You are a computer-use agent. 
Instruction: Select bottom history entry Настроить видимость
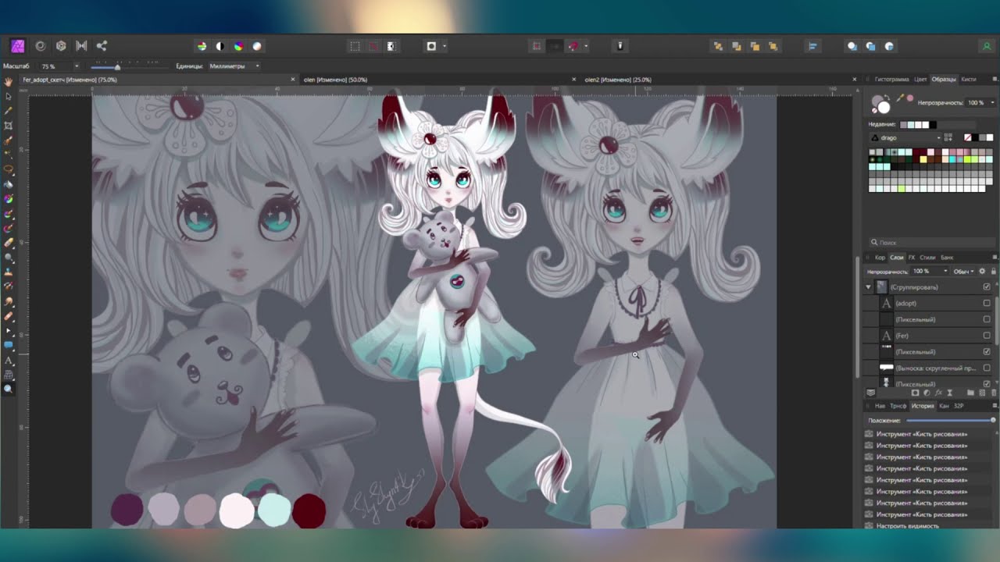(907, 526)
